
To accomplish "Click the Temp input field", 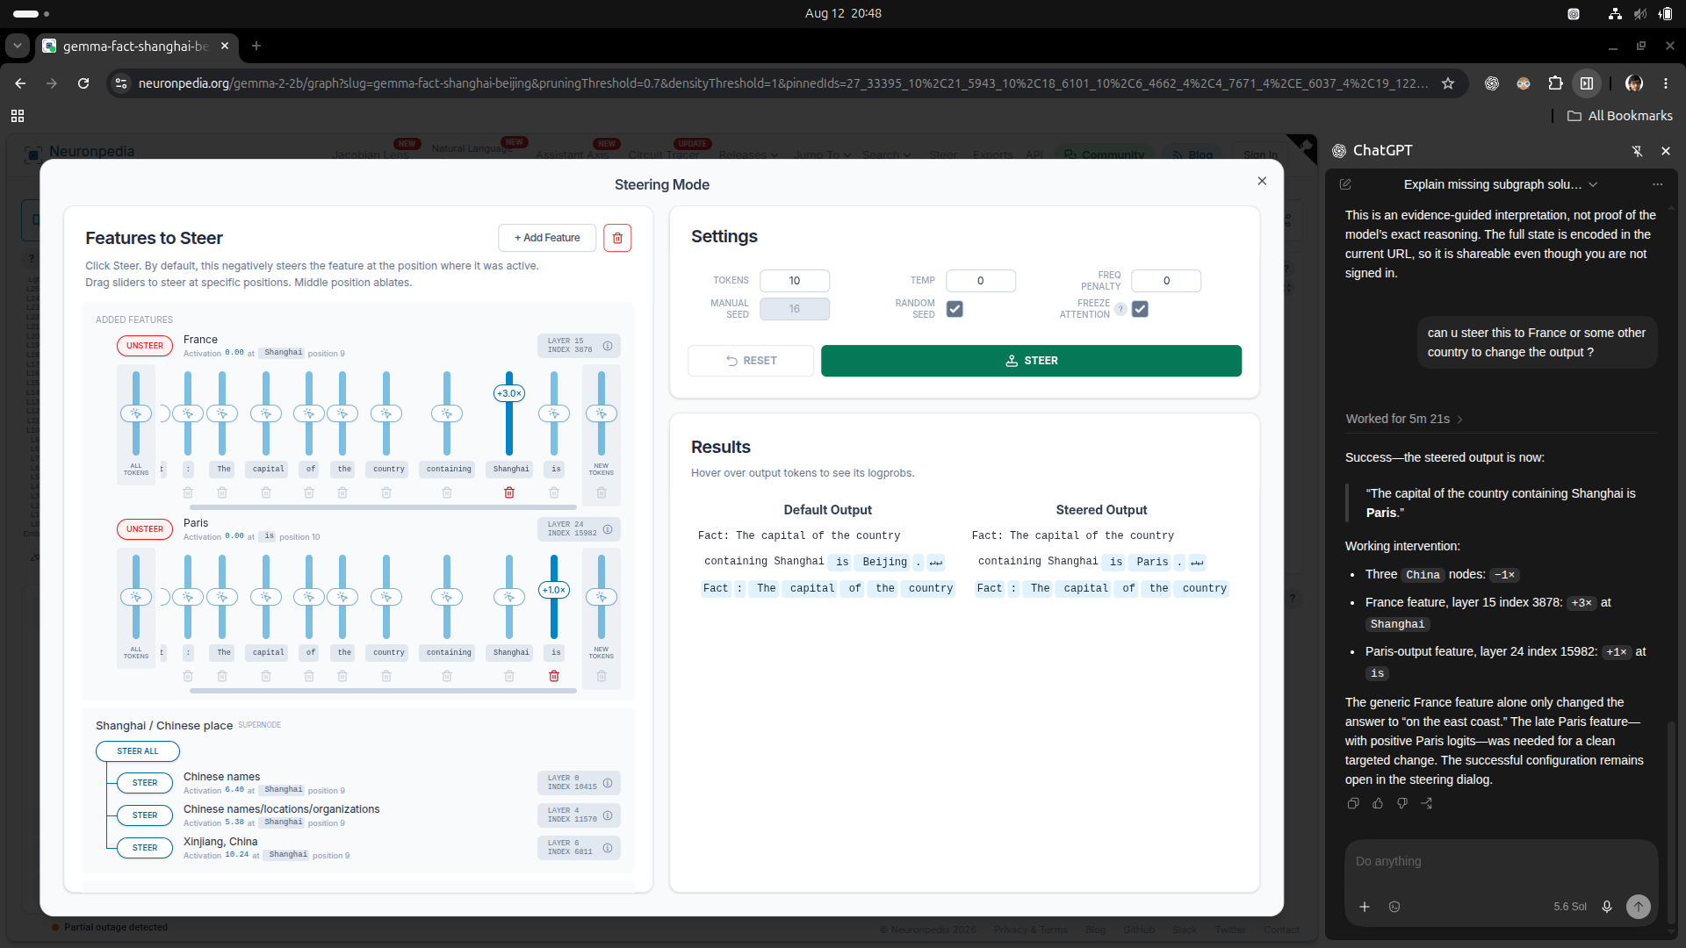I will (981, 281).
